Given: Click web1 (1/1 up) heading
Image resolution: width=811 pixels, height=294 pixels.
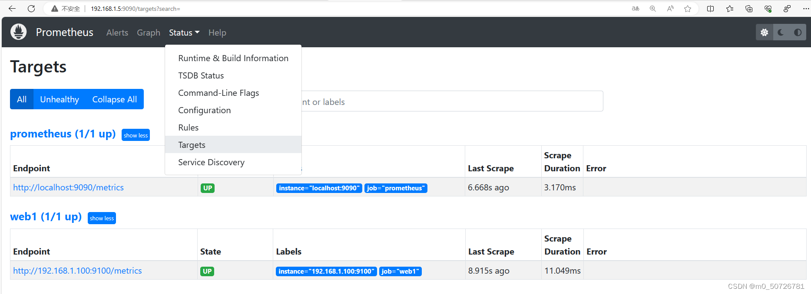Looking at the screenshot, I should [46, 216].
